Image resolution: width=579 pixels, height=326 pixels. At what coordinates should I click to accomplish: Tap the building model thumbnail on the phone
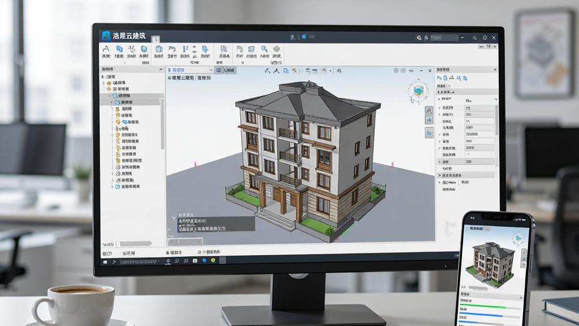490,264
